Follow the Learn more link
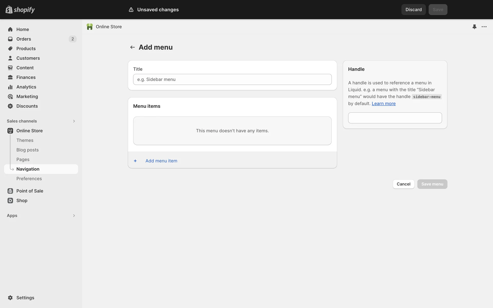Image resolution: width=493 pixels, height=308 pixels. [x=383, y=103]
